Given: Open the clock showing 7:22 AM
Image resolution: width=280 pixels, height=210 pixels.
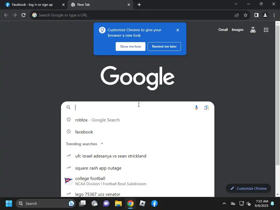Looking at the screenshot, I should tap(261, 203).
